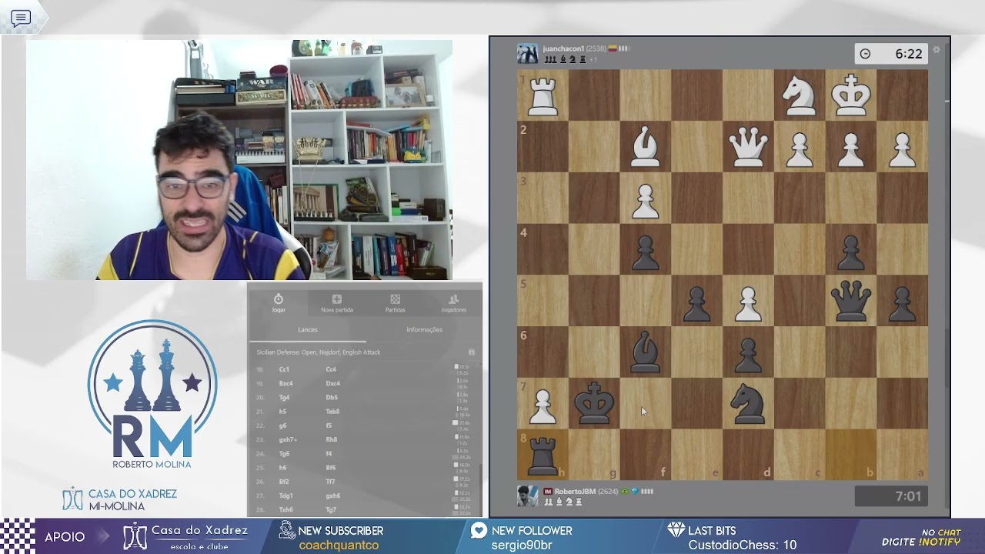The width and height of the screenshot is (985, 554).
Task: Select the black queen on b5
Action: [x=850, y=301]
